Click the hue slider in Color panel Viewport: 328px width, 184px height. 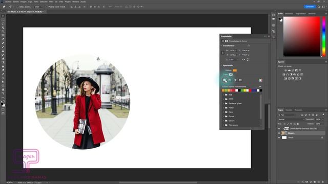click(x=324, y=36)
